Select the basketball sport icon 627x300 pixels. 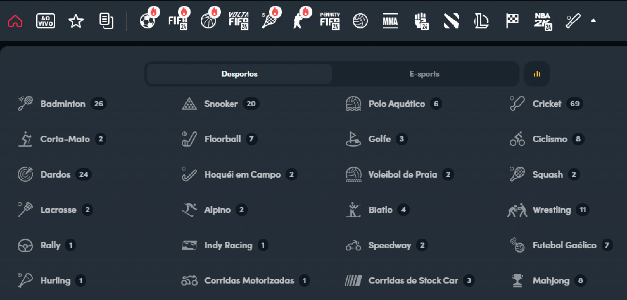209,21
